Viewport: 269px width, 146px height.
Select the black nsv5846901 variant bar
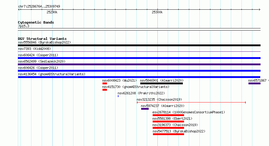point(161,83)
